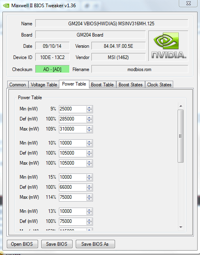Decrease the 13% Min 10000 value
Image resolution: width=200 pixels, height=255 pixels.
coord(89,213)
